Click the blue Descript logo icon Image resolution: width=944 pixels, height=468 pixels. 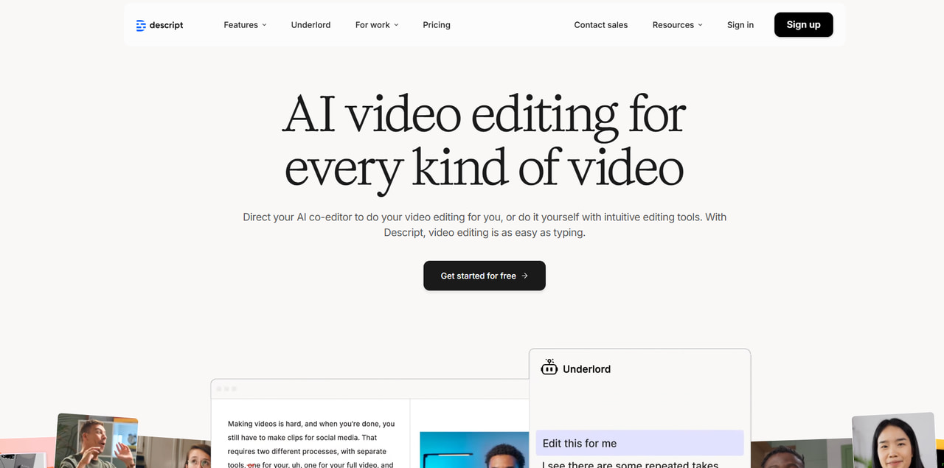pos(141,25)
